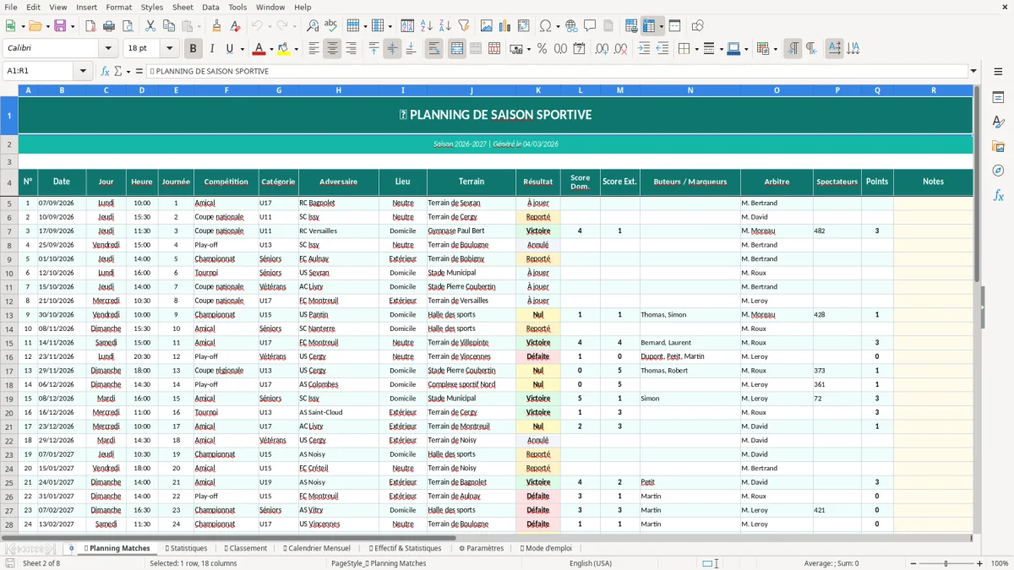Select row header 13
The image size is (1014, 570).
click(x=9, y=315)
